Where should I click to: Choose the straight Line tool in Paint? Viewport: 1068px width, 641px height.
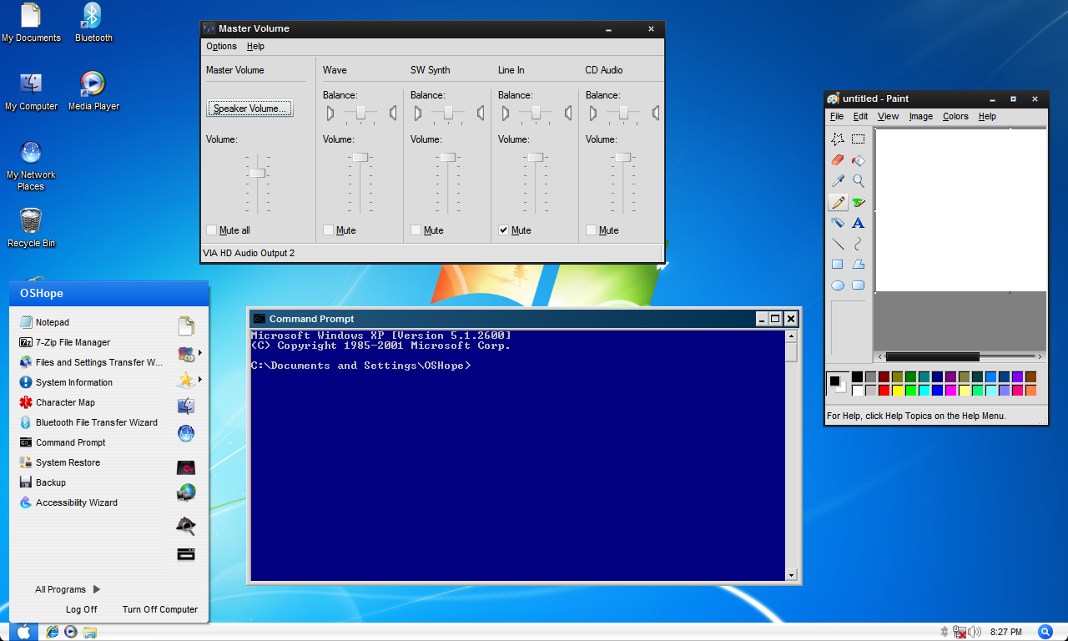(x=838, y=244)
